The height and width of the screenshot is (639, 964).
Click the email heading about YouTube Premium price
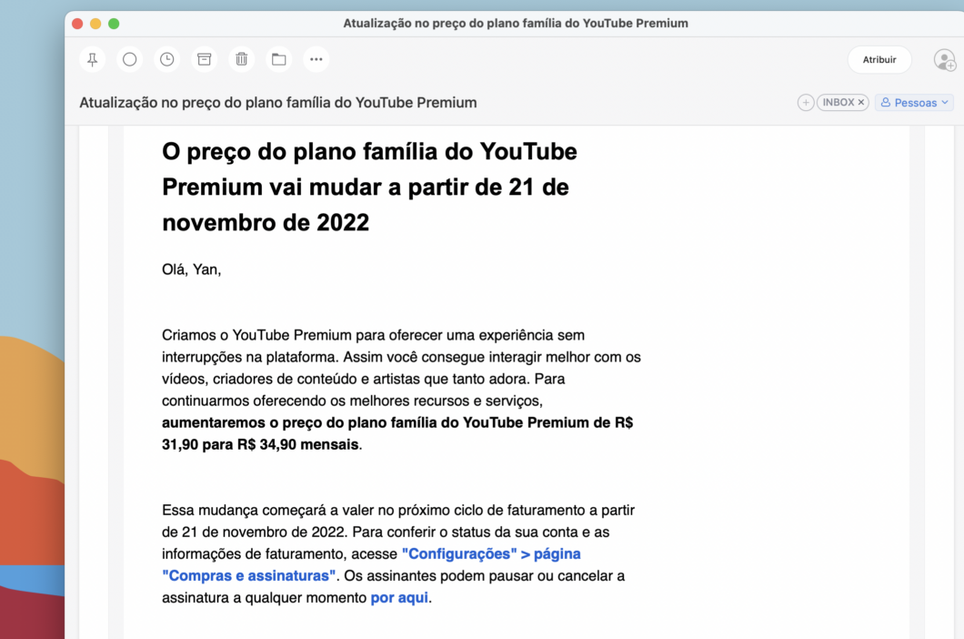(369, 188)
